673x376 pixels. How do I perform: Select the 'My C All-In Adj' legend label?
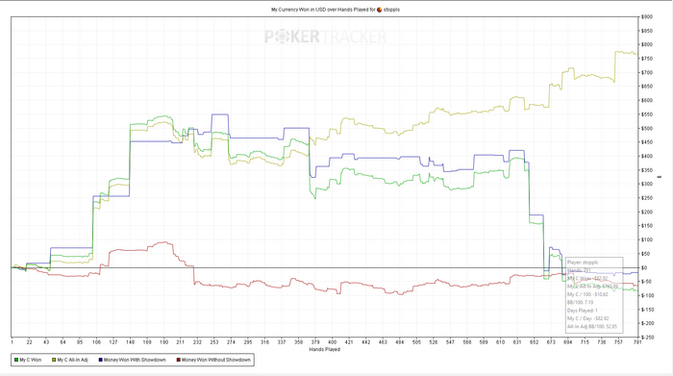click(x=72, y=360)
